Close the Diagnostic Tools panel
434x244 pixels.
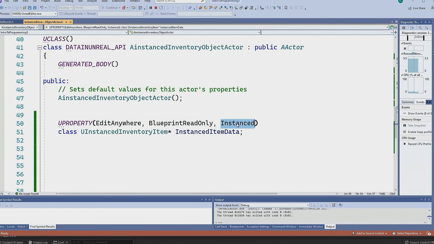pos(429,22)
